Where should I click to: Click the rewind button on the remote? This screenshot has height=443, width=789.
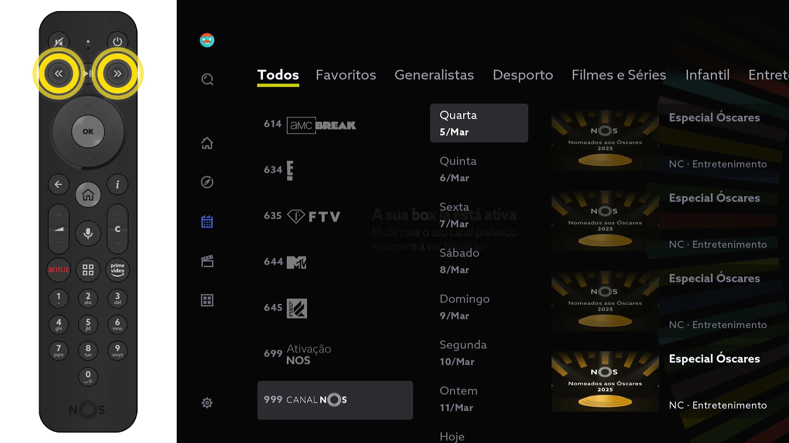pos(59,74)
